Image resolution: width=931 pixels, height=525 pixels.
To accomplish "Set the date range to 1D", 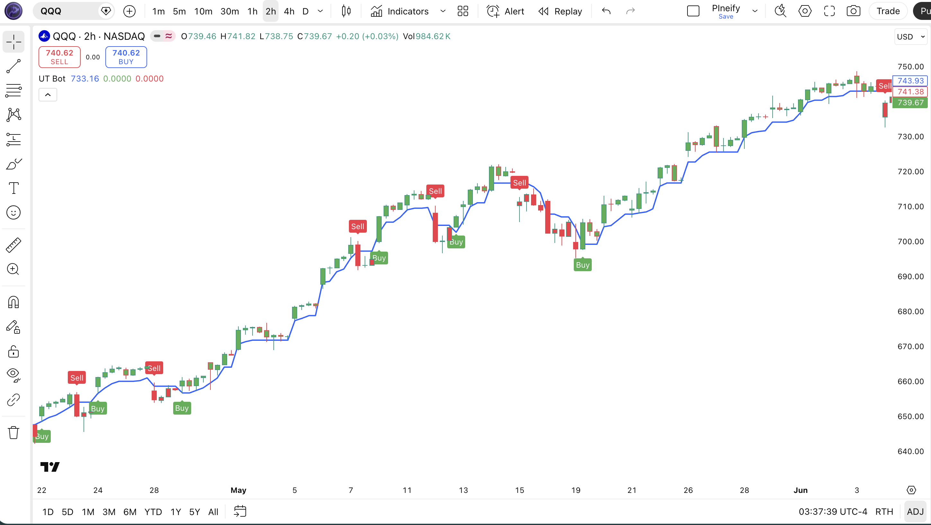I will (48, 512).
